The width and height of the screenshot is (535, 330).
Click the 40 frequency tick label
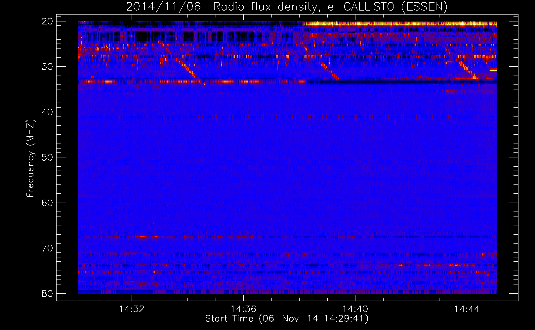point(47,112)
